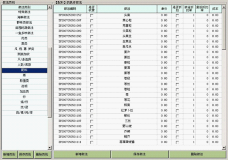Choose 人数/席数 category

pyautogui.click(x=24, y=65)
